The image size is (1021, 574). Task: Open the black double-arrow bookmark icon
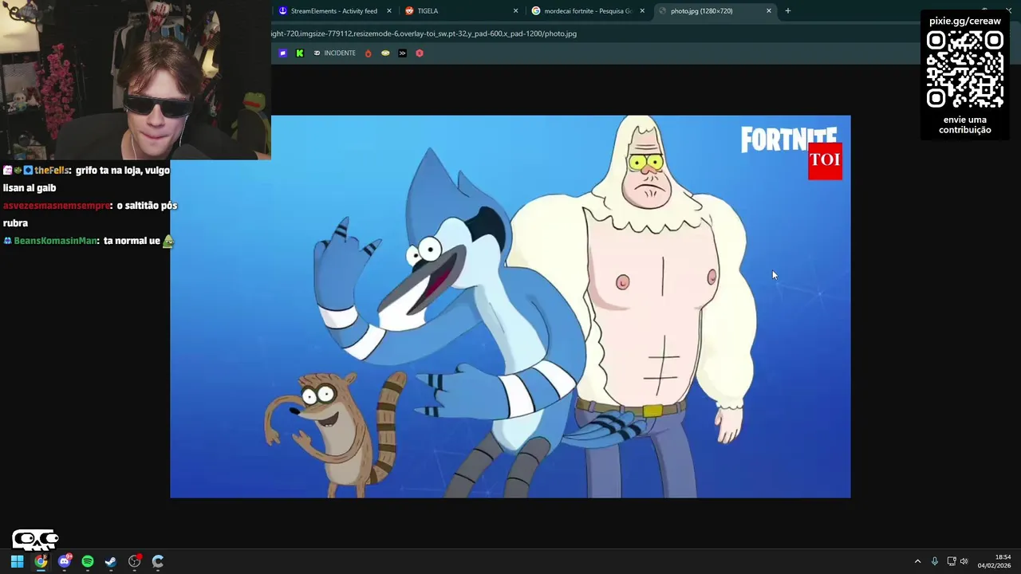[402, 53]
